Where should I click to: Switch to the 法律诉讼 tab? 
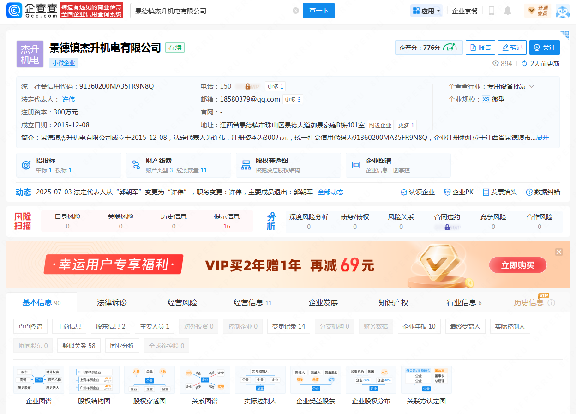(x=112, y=303)
